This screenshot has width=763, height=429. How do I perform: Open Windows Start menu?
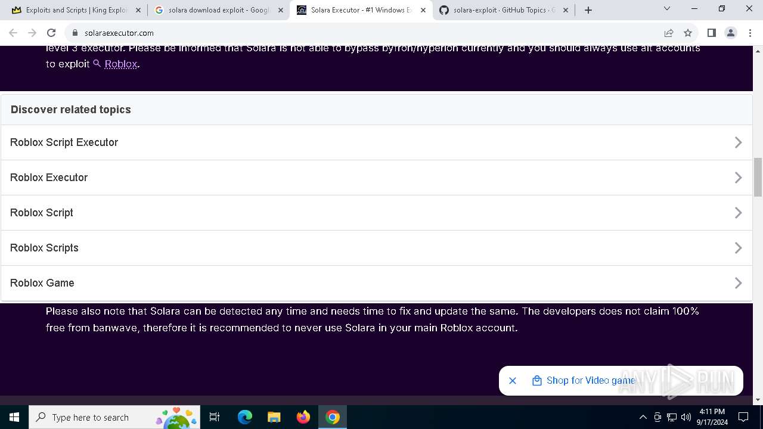point(14,417)
